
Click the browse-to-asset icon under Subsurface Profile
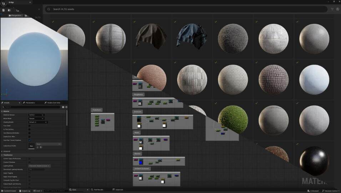tap(41, 147)
